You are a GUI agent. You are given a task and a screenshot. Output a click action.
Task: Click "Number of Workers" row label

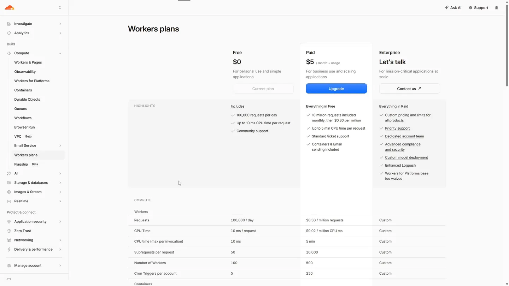point(150,263)
